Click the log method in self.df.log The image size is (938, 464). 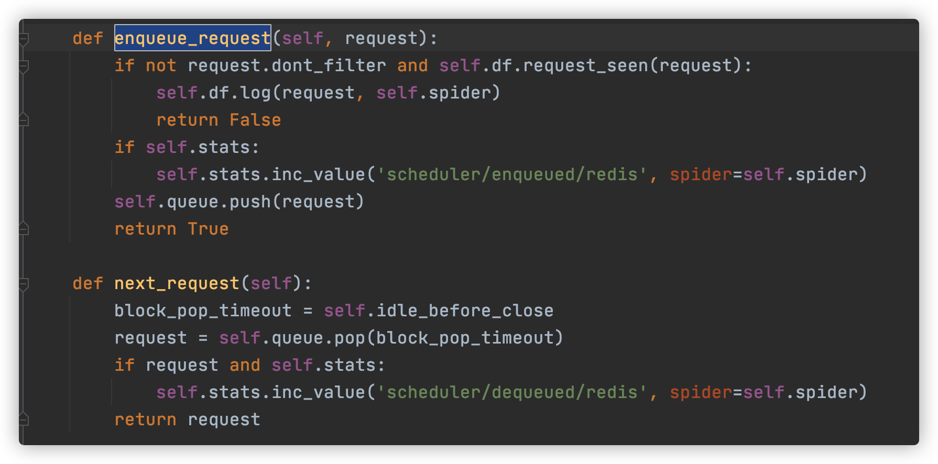point(255,93)
